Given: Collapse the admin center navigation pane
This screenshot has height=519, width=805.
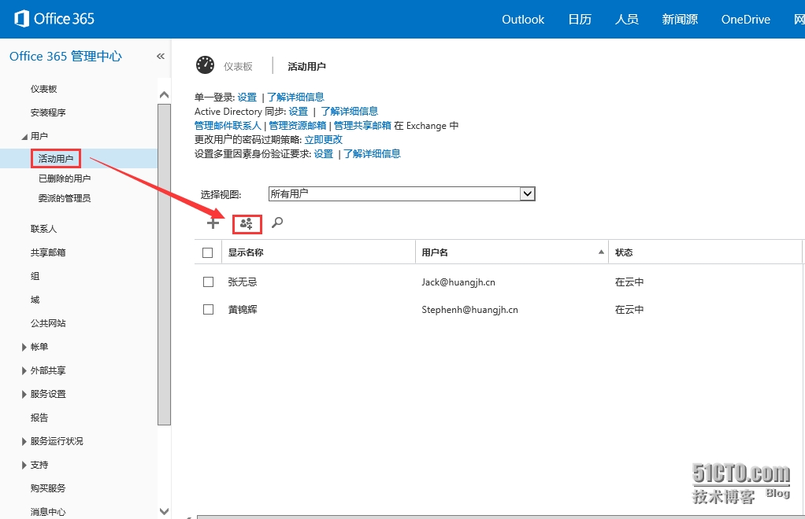Looking at the screenshot, I should click(x=161, y=57).
